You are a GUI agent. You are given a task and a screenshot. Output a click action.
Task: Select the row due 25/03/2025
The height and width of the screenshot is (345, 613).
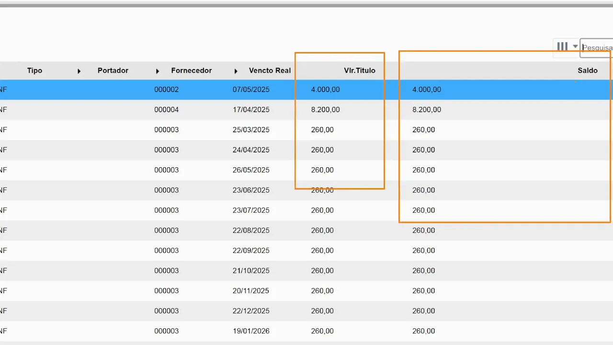251,130
